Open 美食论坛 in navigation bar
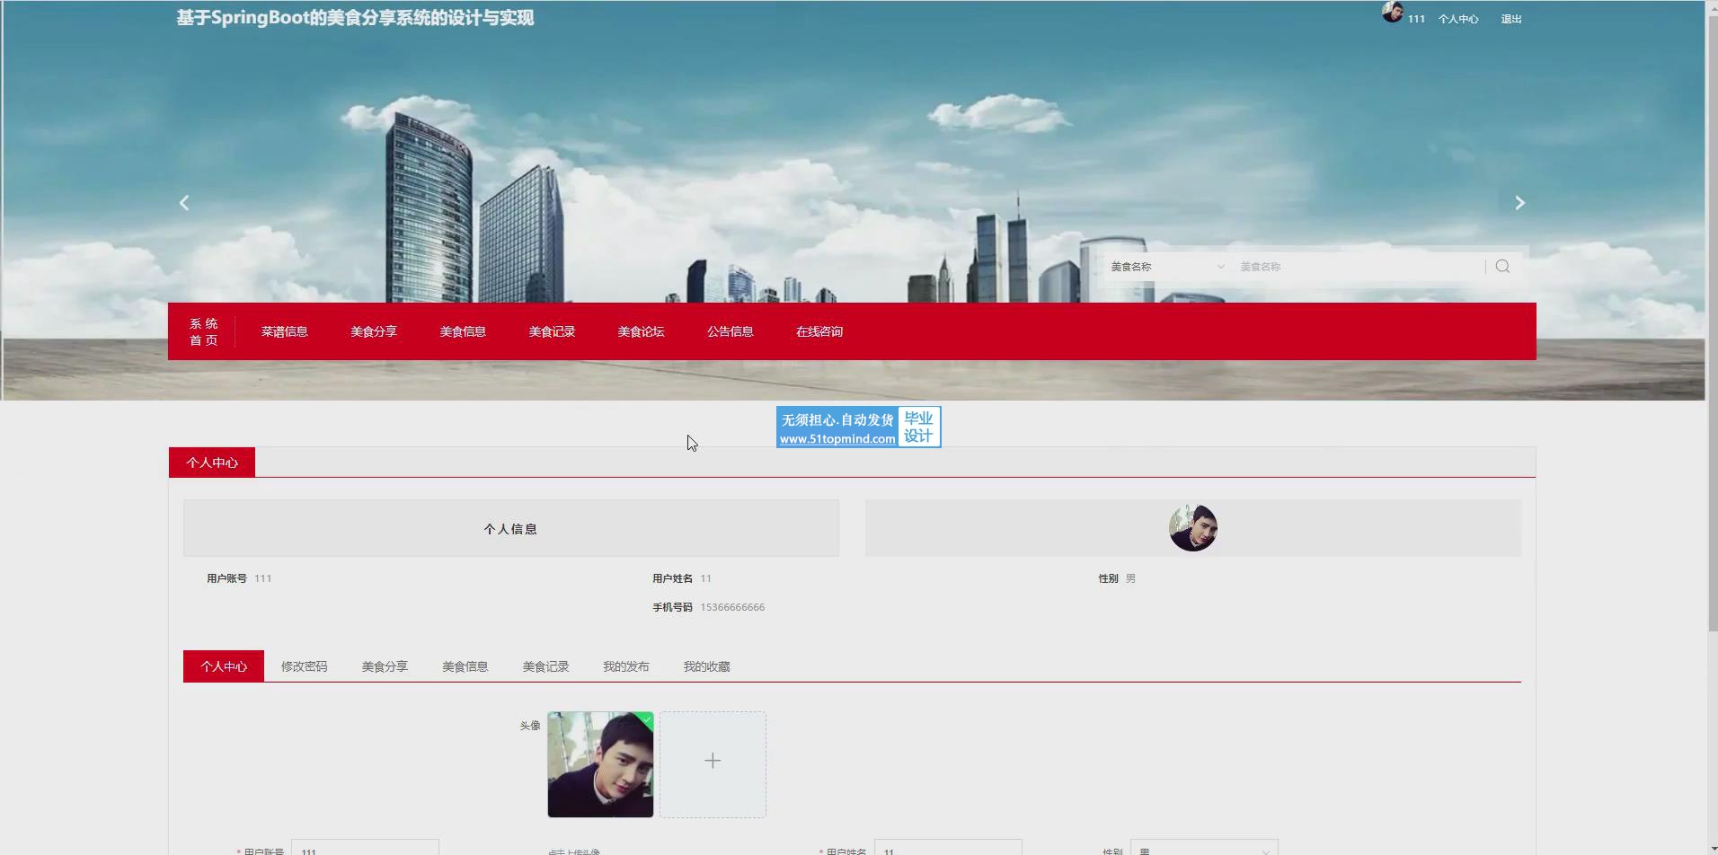This screenshot has width=1718, height=855. click(641, 331)
